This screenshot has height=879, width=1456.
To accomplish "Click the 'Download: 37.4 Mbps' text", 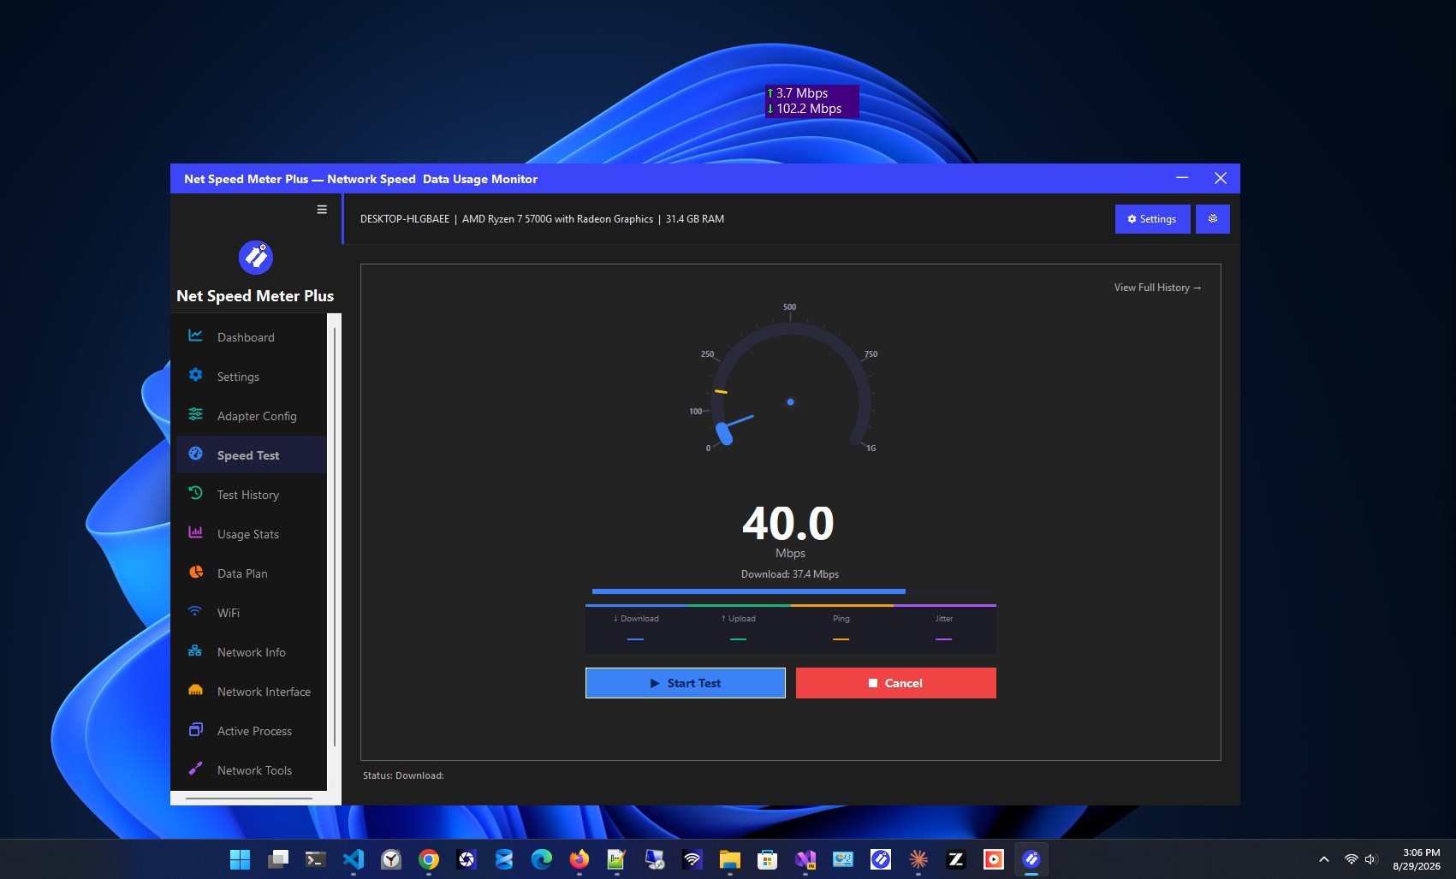I will pos(790,574).
